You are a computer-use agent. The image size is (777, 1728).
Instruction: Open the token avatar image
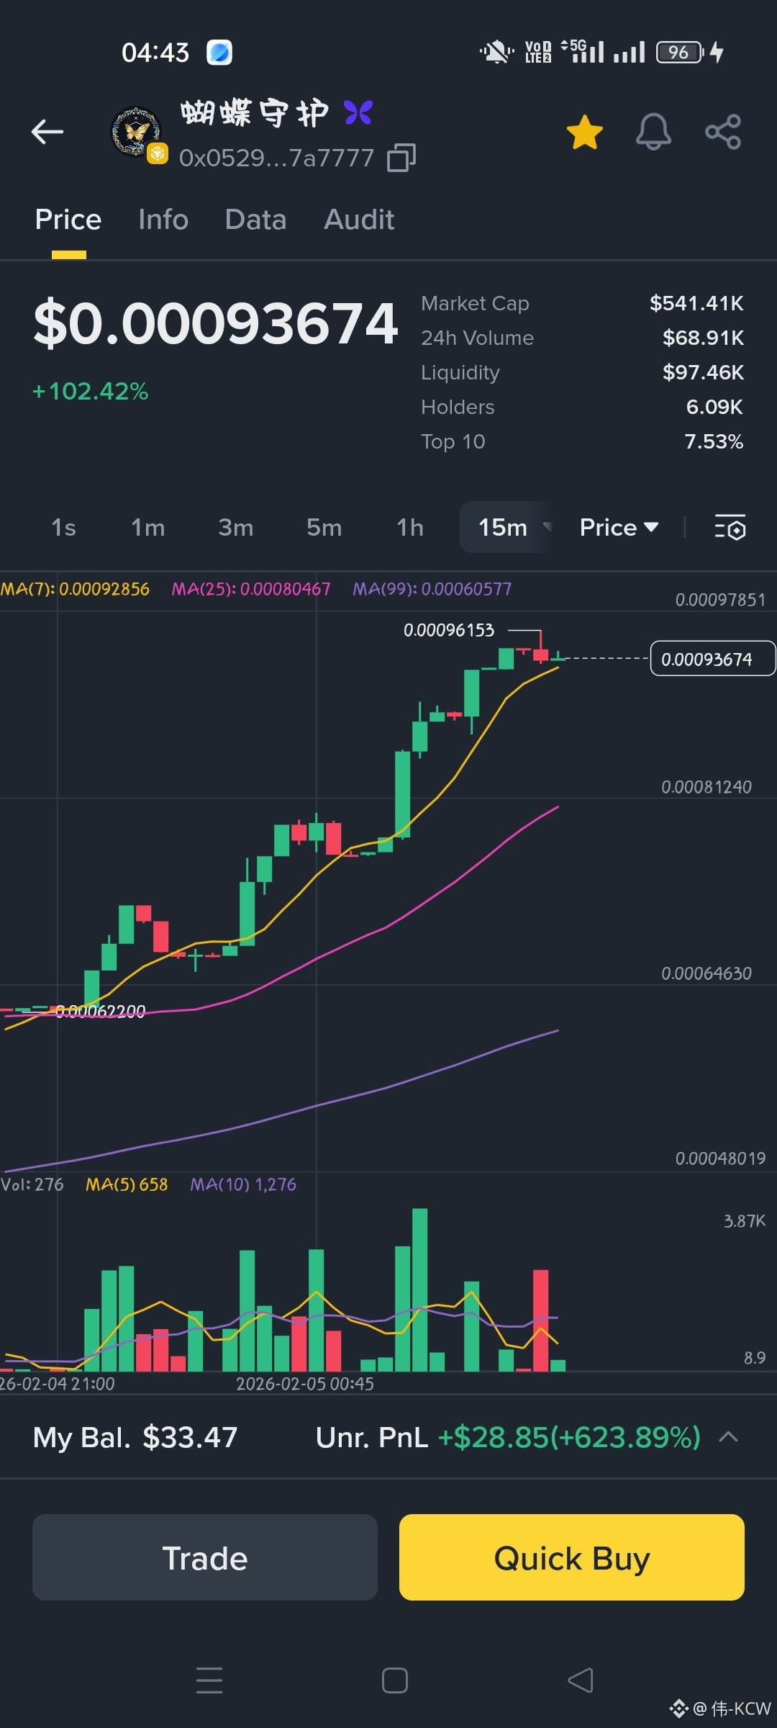pos(135,131)
